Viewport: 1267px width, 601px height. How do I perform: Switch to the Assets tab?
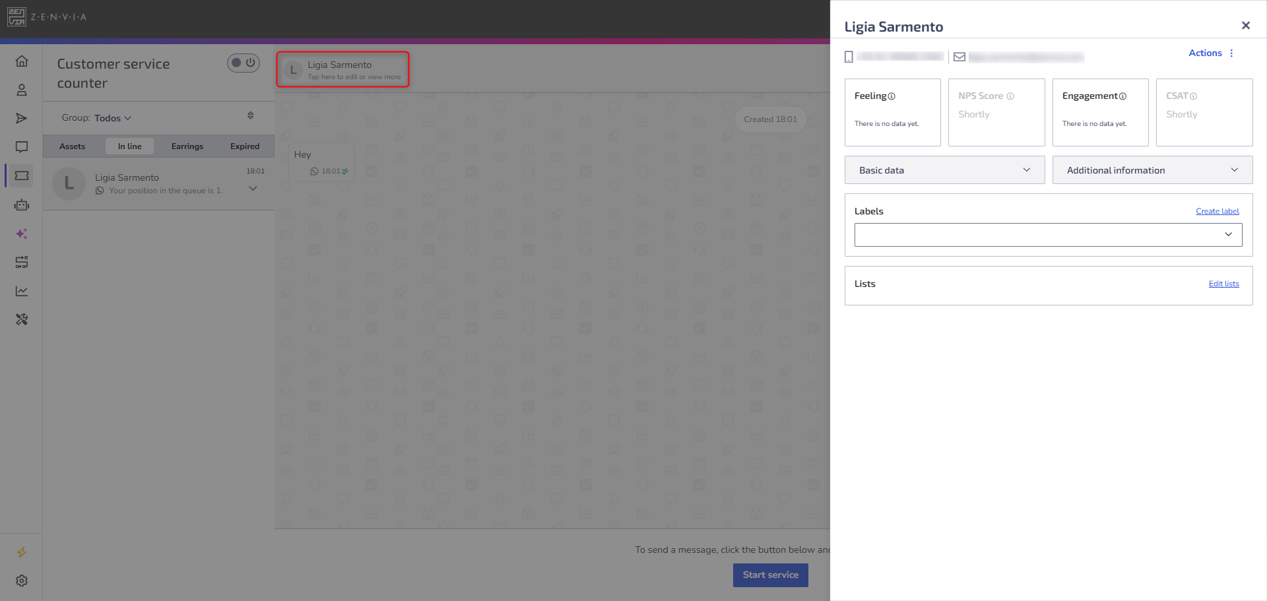[73, 146]
